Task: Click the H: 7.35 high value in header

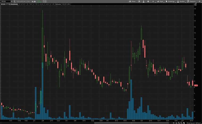Action: [35, 4]
